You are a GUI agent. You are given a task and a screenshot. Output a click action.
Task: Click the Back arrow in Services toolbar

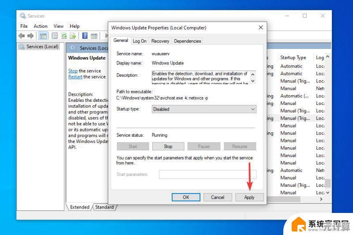click(x=22, y=36)
